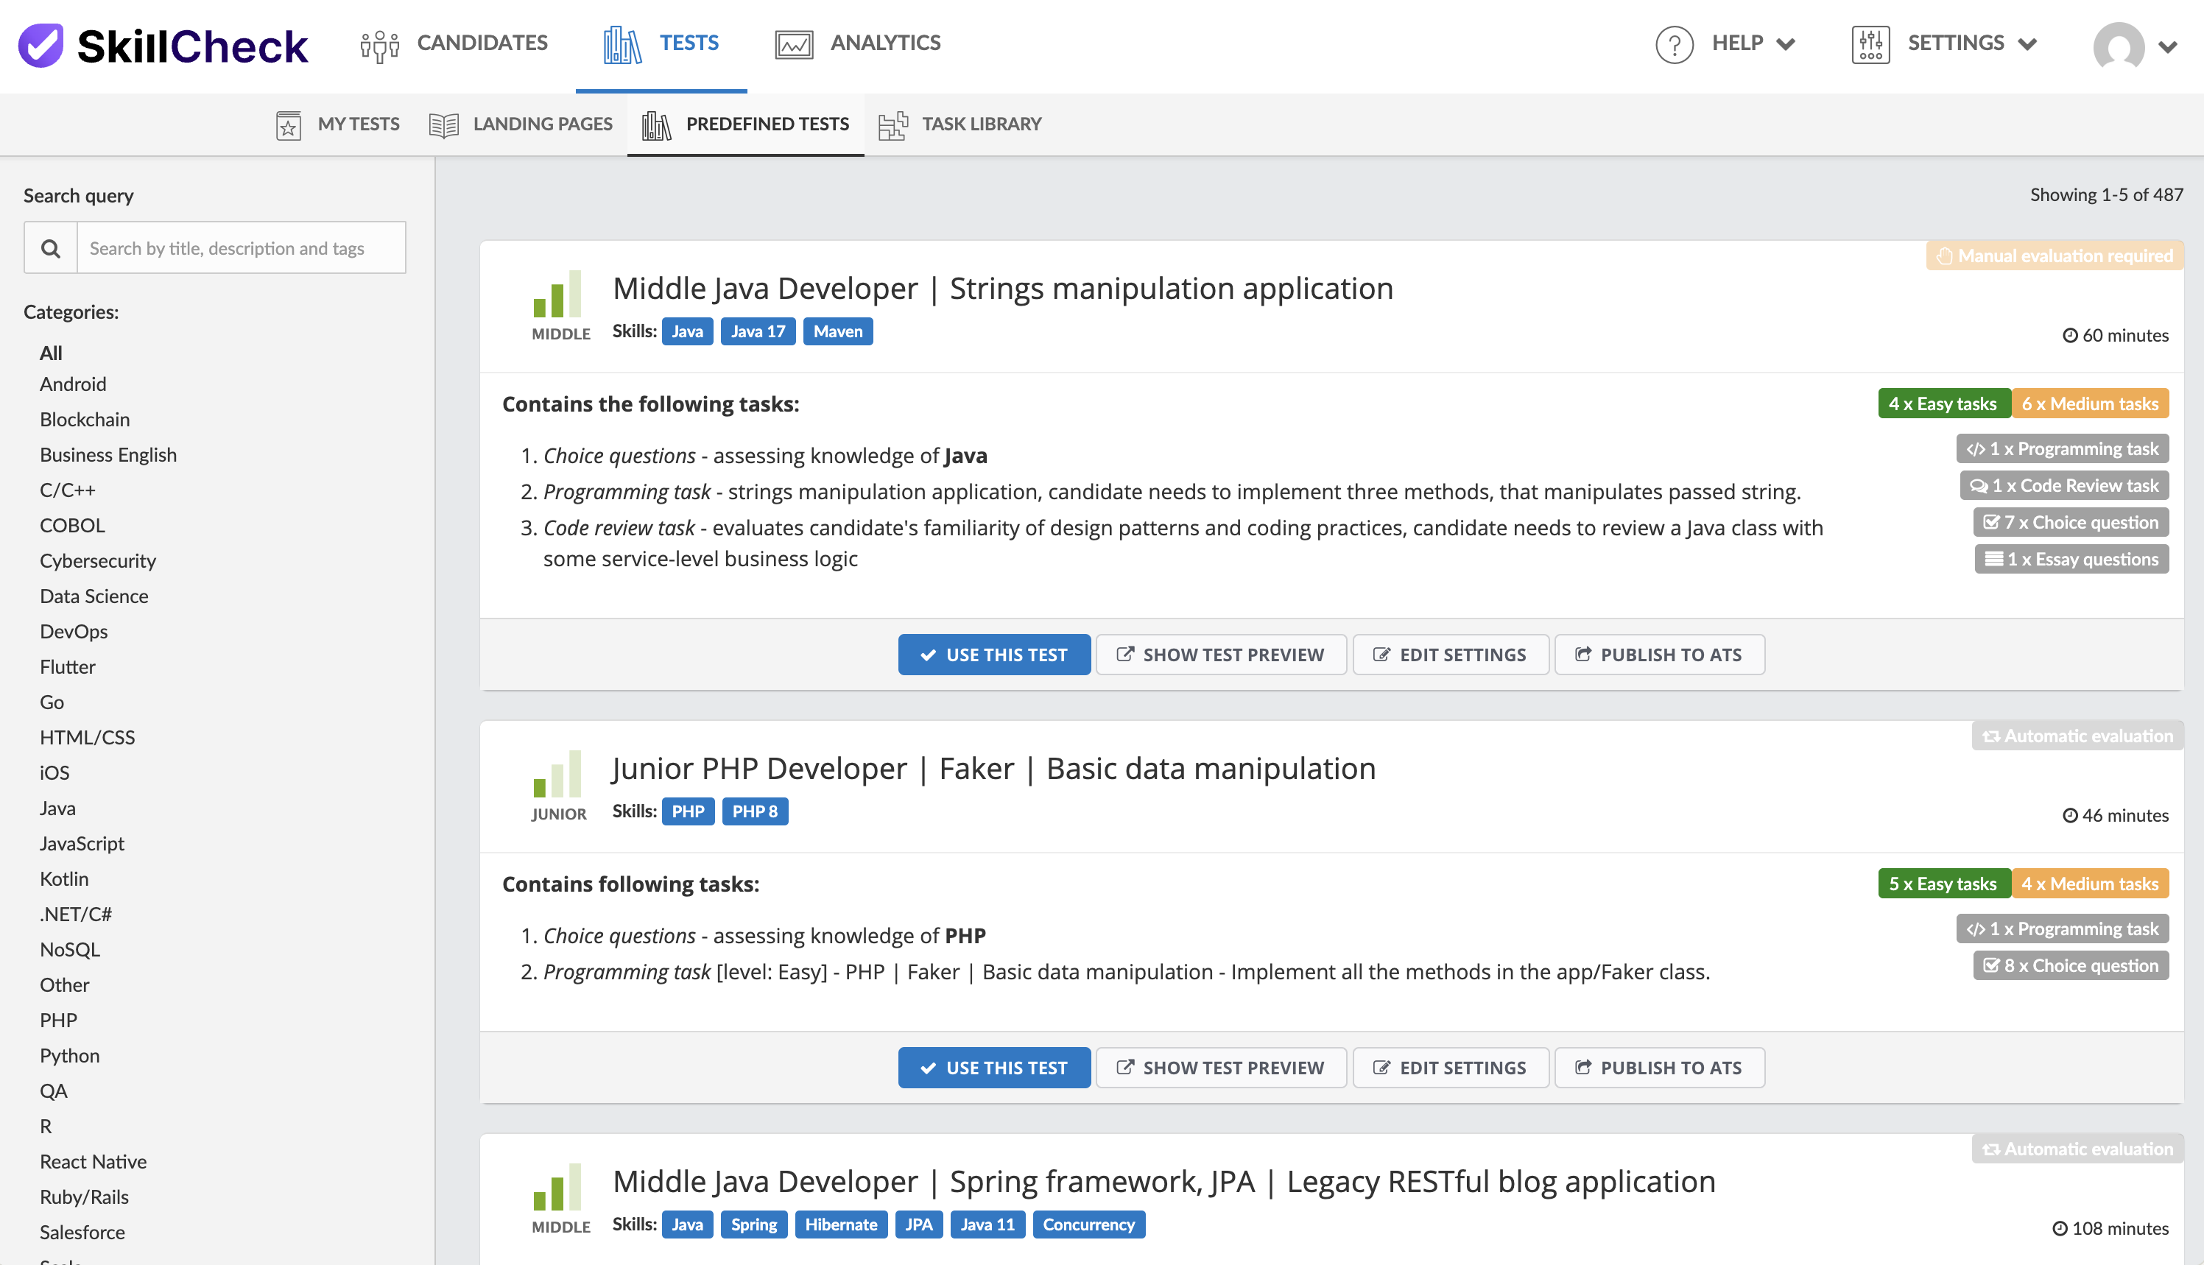Show test preview for Junior PHP test
This screenshot has height=1265, width=2204.
(x=1221, y=1068)
